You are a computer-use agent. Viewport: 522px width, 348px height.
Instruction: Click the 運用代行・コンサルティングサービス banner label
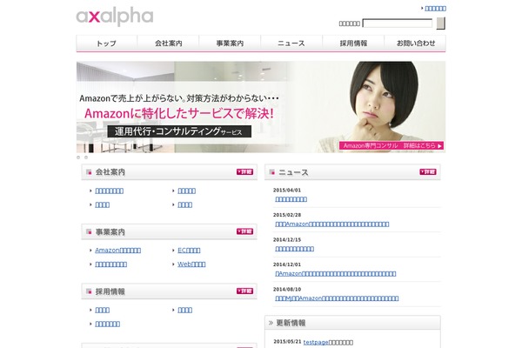(179, 131)
